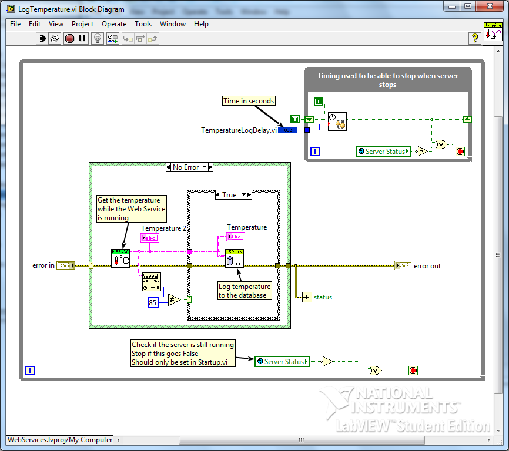This screenshot has width=509, height=451.
Task: Select bottom Server Status global variable
Action: coord(282,362)
